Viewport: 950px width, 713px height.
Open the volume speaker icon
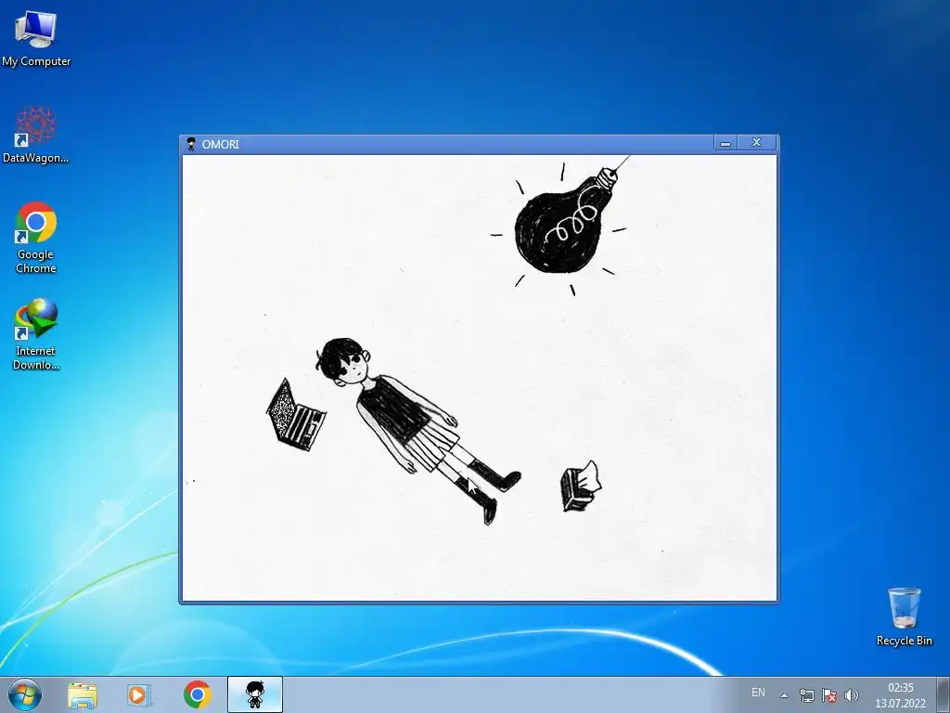[852, 695]
